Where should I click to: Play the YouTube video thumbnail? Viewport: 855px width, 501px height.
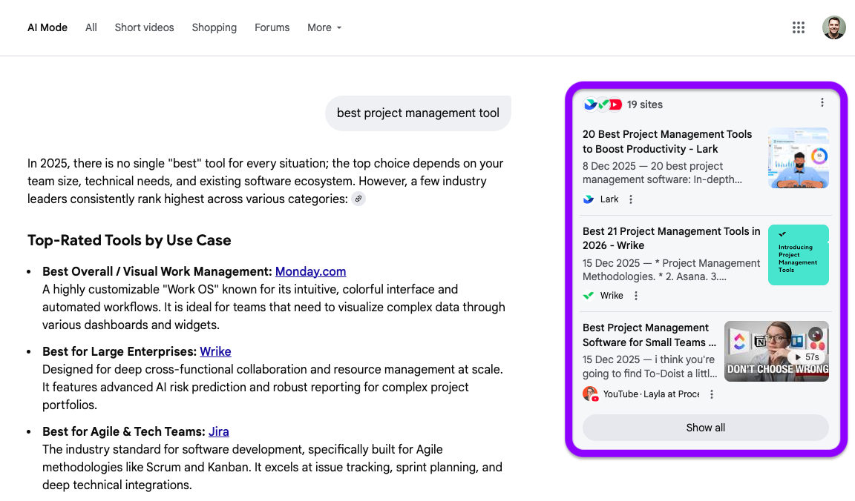776,351
